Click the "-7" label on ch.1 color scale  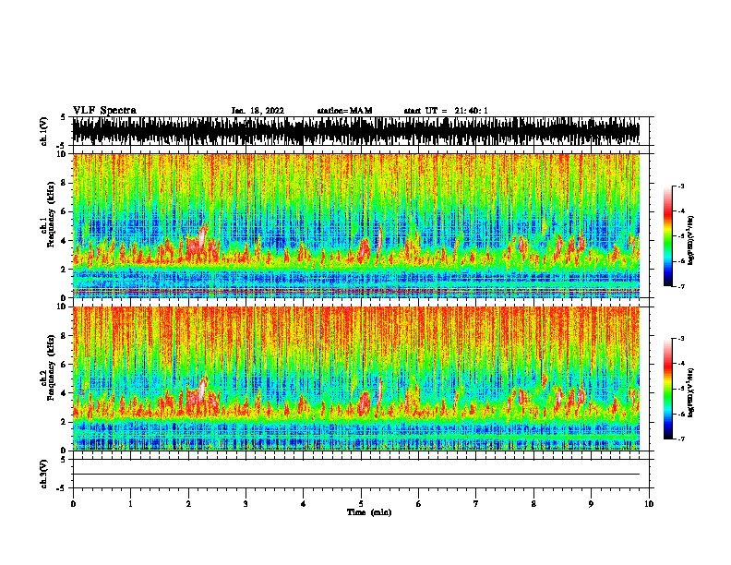pos(680,286)
